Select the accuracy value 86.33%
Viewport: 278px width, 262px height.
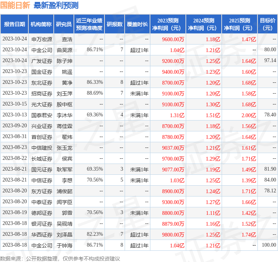click(95, 82)
